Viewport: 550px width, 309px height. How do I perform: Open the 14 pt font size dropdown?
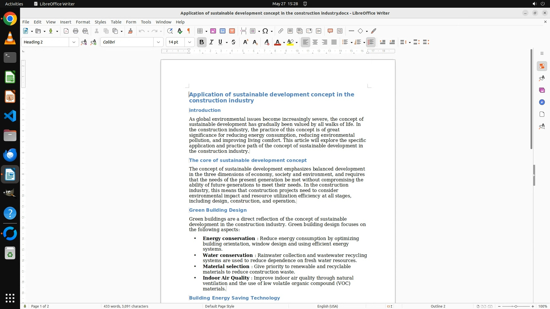189,42
